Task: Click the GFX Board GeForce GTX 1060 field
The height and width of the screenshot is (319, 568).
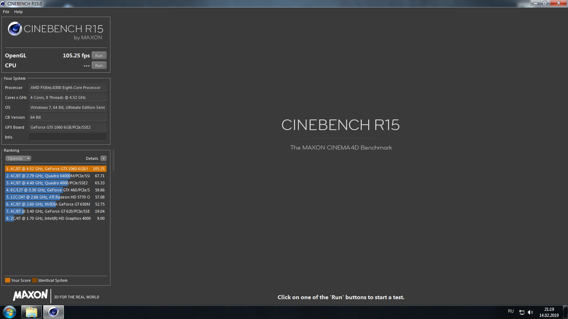Action: [x=67, y=127]
